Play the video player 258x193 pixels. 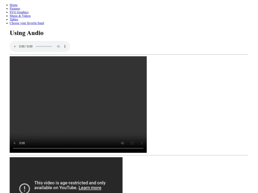14,143
